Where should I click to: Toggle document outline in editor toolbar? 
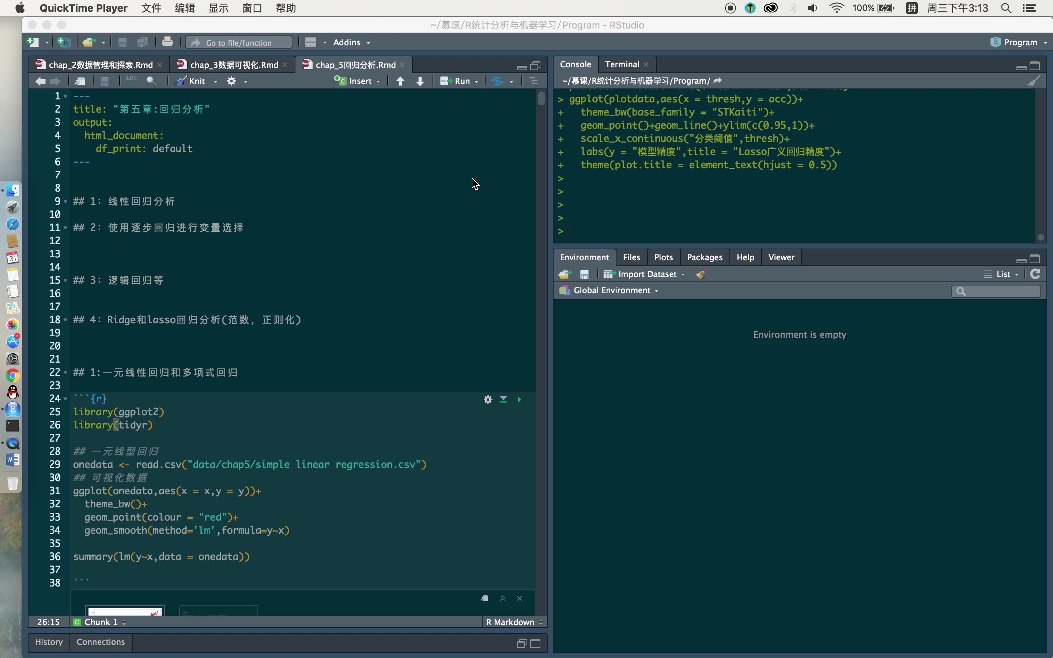point(533,81)
